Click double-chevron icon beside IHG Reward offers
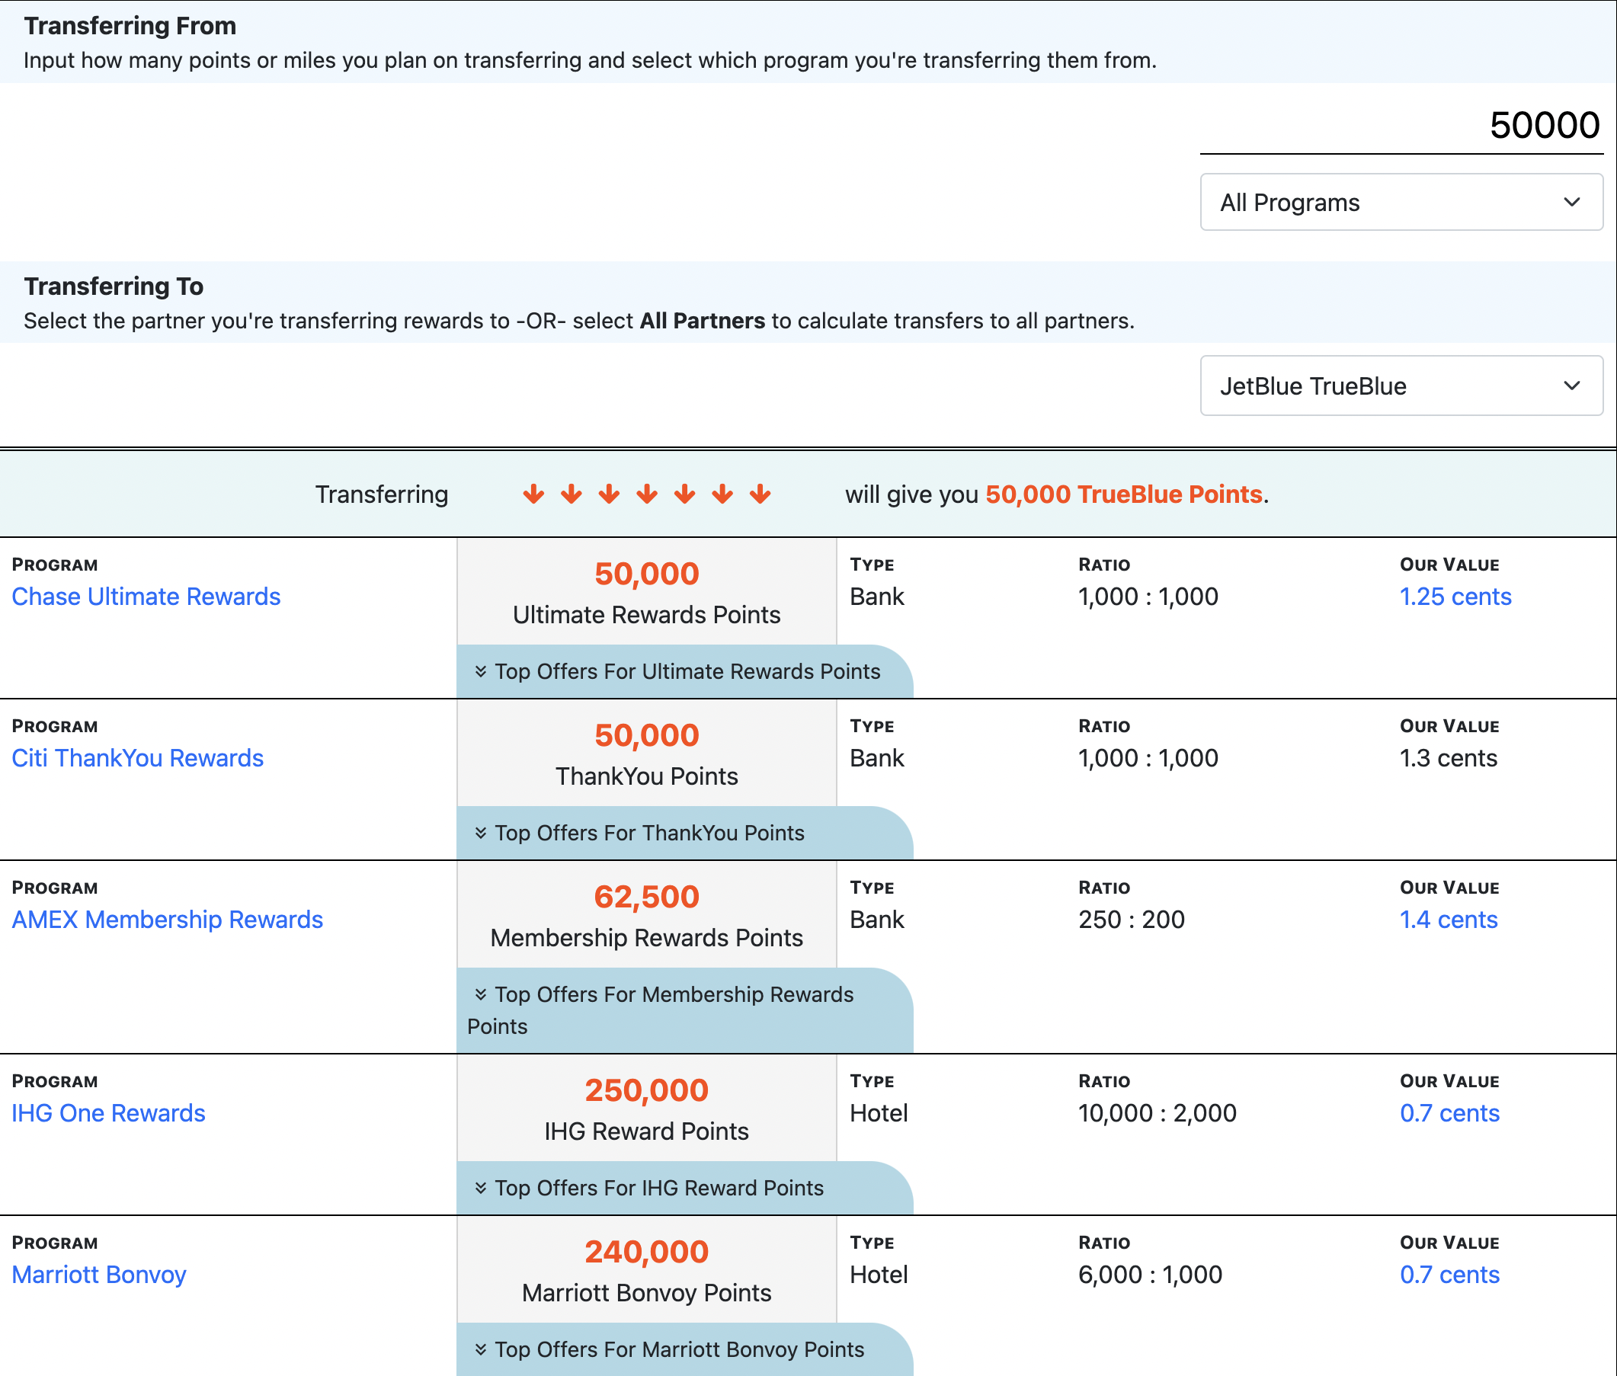The width and height of the screenshot is (1617, 1376). (481, 1188)
